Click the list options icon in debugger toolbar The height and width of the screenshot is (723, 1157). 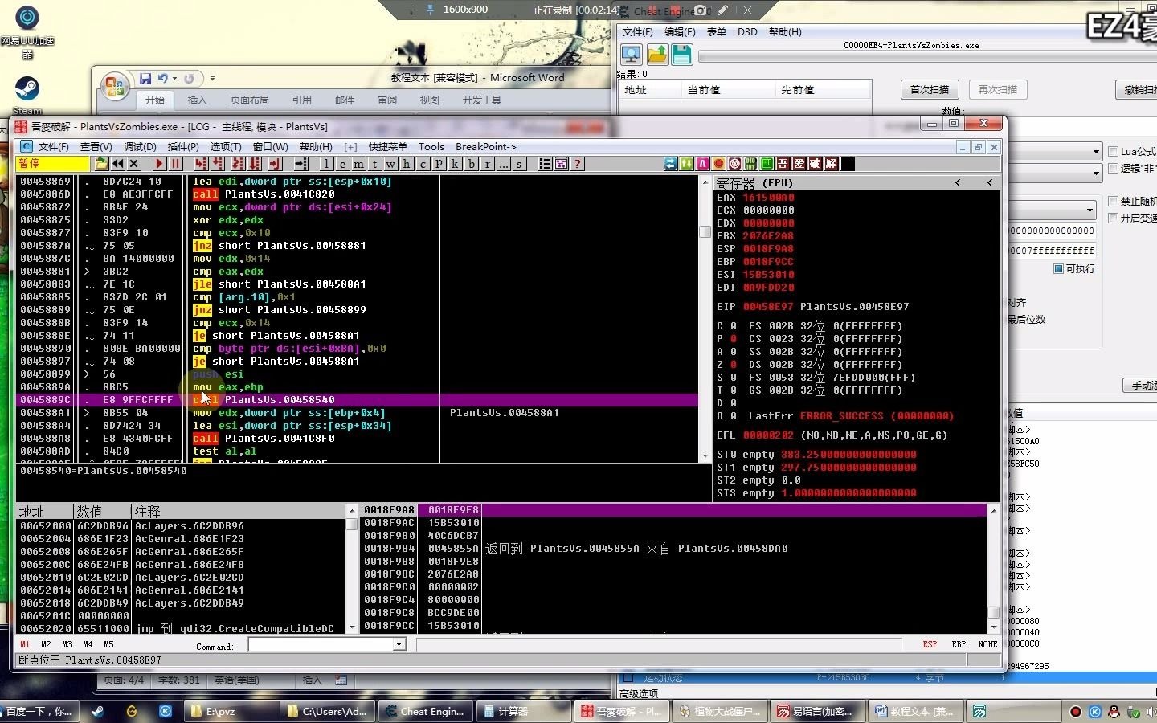[x=545, y=164]
